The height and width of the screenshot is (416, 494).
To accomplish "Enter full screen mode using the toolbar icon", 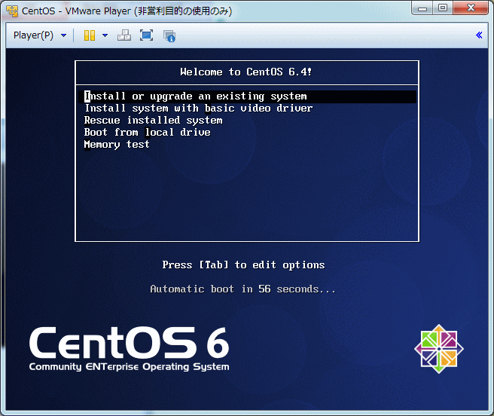I will 147,35.
